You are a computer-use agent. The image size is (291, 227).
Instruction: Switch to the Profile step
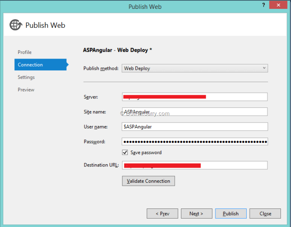(x=24, y=52)
